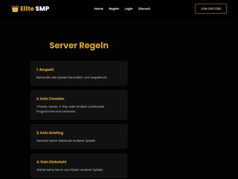Go to the Regeln nav link
The height and width of the screenshot is (179, 238).
pyautogui.click(x=114, y=9)
